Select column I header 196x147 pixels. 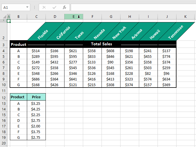click(x=148, y=17)
